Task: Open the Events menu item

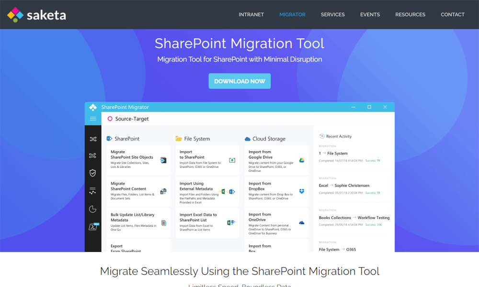Action: pyautogui.click(x=370, y=15)
